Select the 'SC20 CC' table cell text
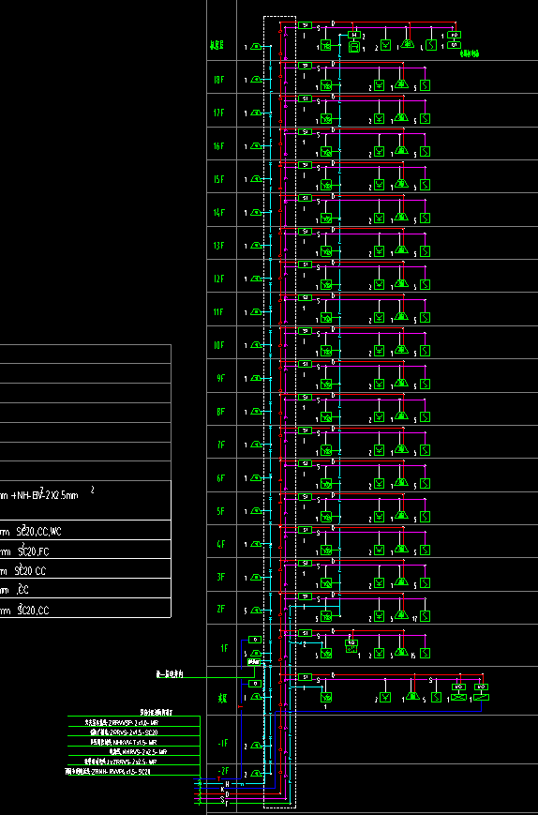The image size is (538, 815). 33,571
